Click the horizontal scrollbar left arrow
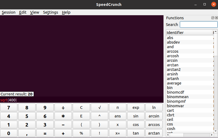 click(x=168, y=135)
